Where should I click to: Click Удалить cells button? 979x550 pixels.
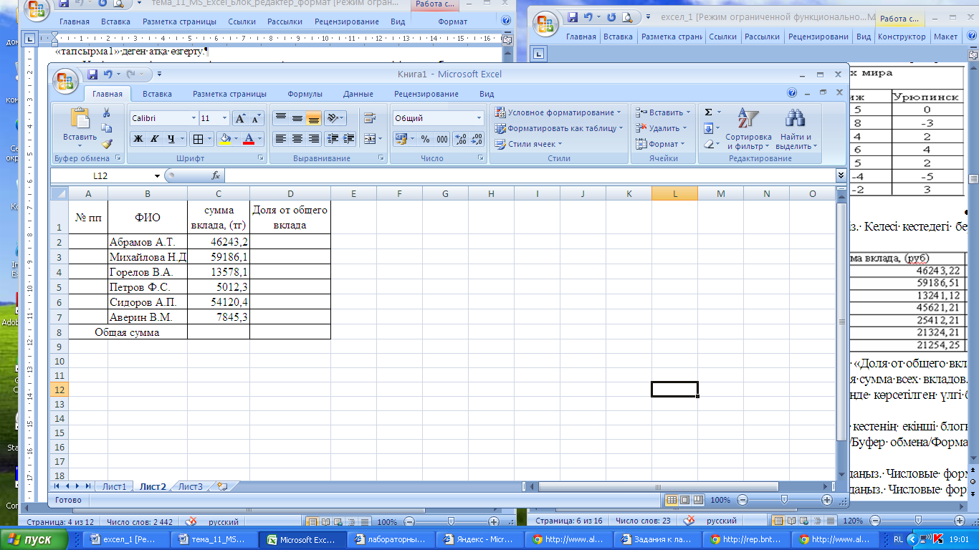[x=662, y=128]
